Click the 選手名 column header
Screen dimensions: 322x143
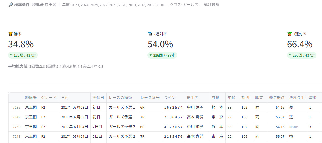tap(193, 98)
